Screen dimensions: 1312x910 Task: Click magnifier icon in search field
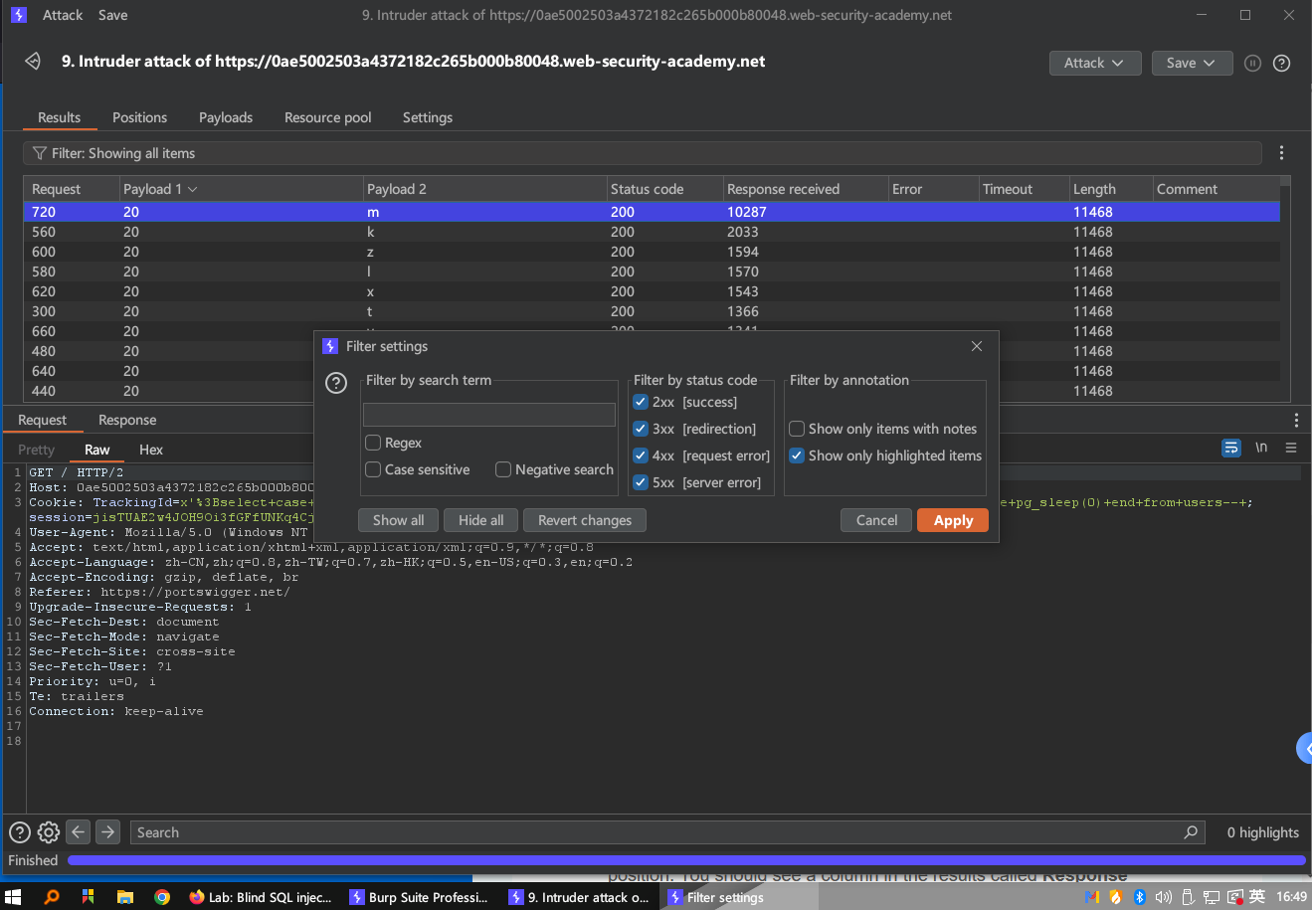(x=1191, y=832)
